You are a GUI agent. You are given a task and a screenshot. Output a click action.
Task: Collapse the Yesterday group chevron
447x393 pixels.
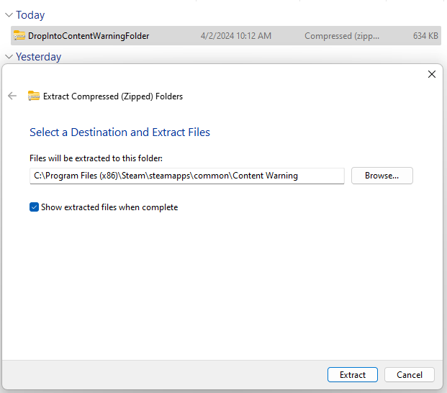click(9, 57)
